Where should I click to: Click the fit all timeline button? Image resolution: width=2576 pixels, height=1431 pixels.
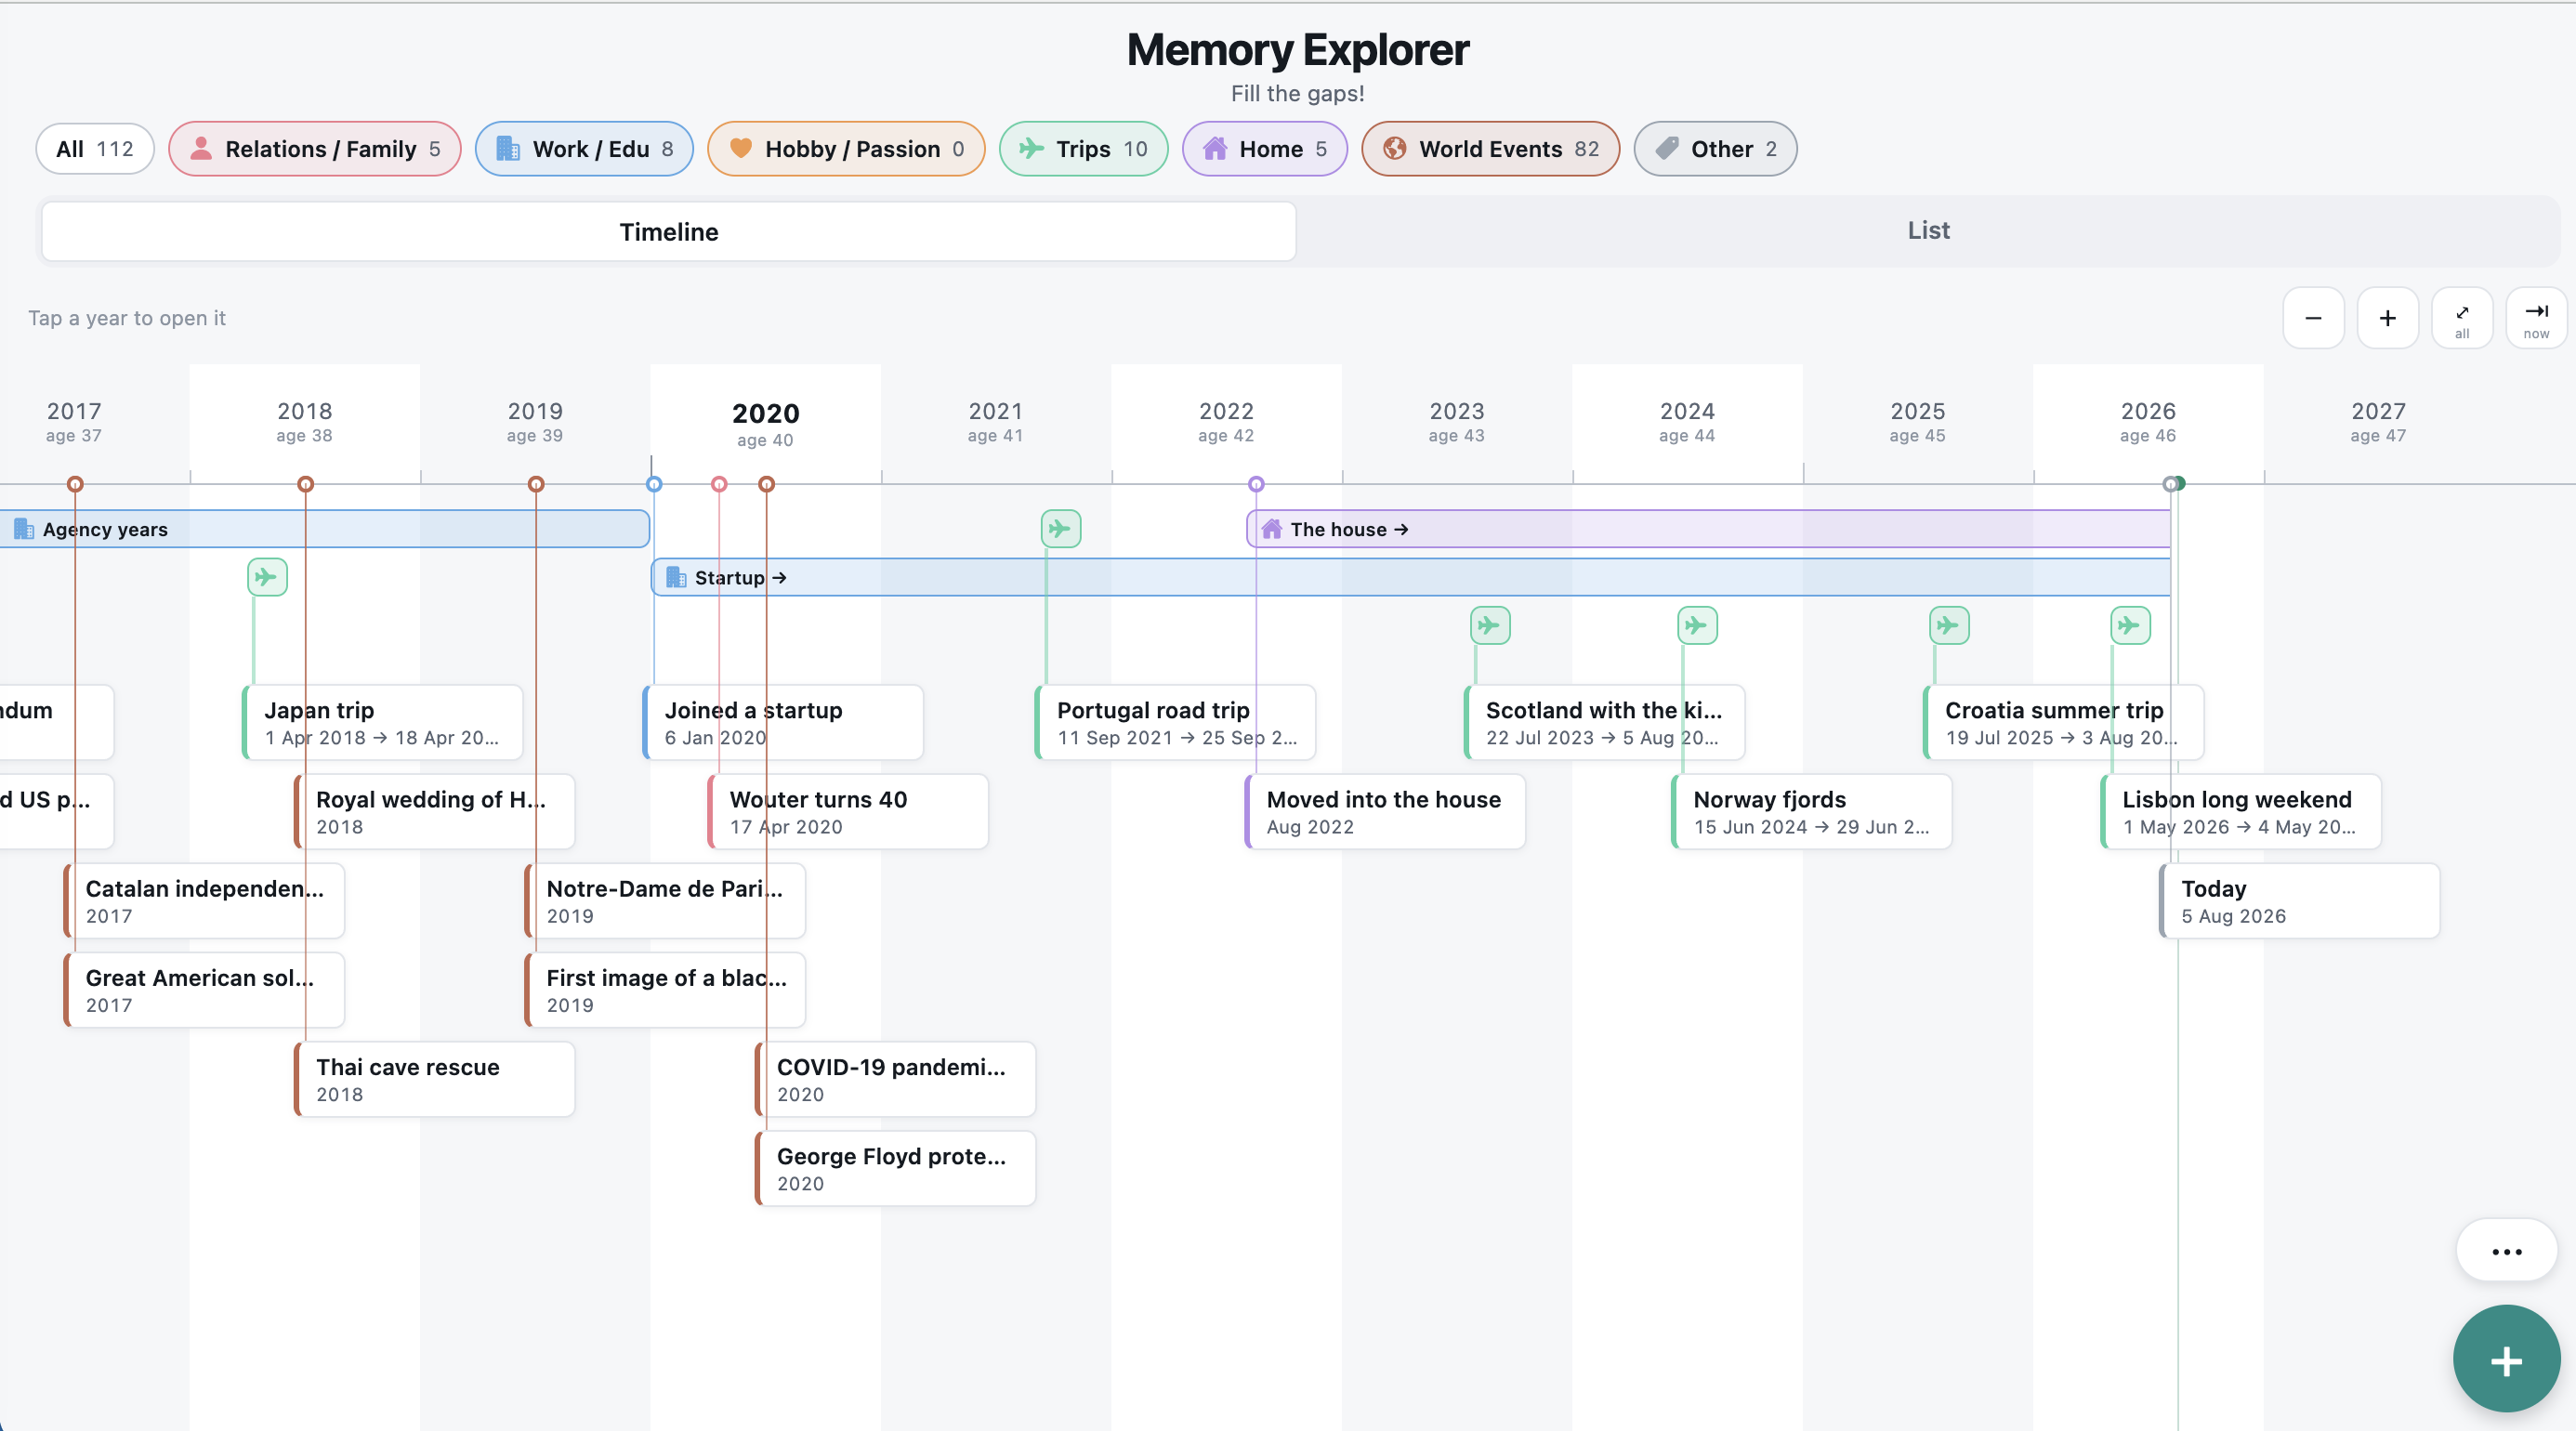click(x=2461, y=318)
